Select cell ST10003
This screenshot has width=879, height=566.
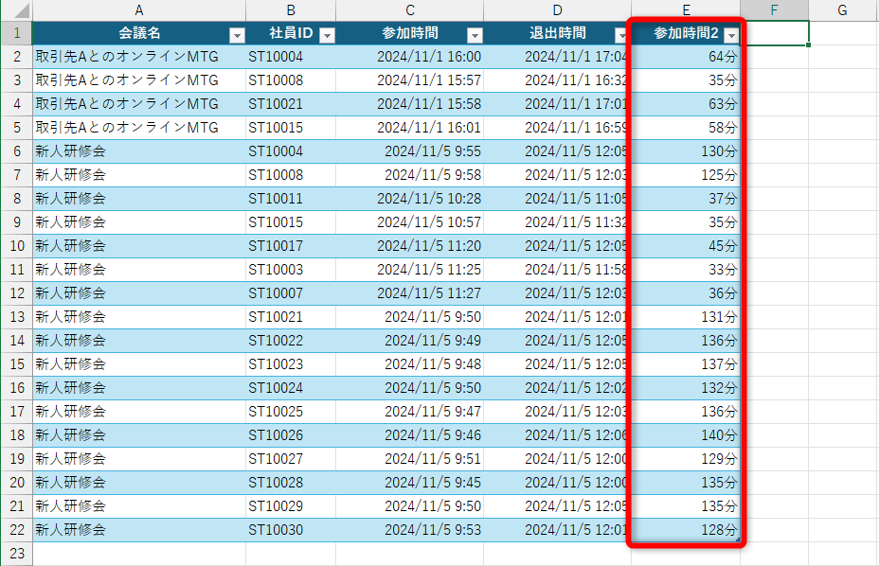point(291,270)
